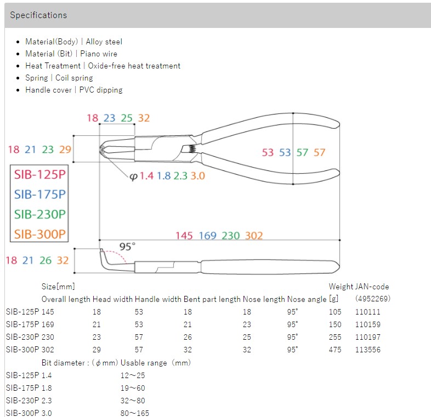431x417 pixels.
Task: Click weight cell 150
Action: coord(335,324)
